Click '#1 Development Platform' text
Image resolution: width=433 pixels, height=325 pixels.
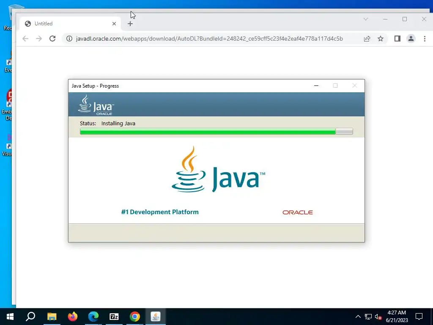coord(160,212)
